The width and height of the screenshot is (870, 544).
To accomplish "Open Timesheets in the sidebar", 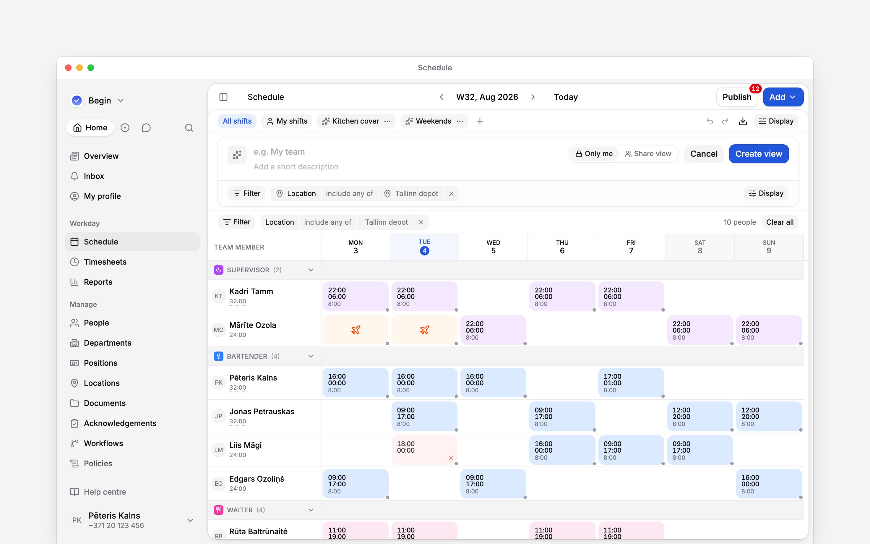I will 132,262.
